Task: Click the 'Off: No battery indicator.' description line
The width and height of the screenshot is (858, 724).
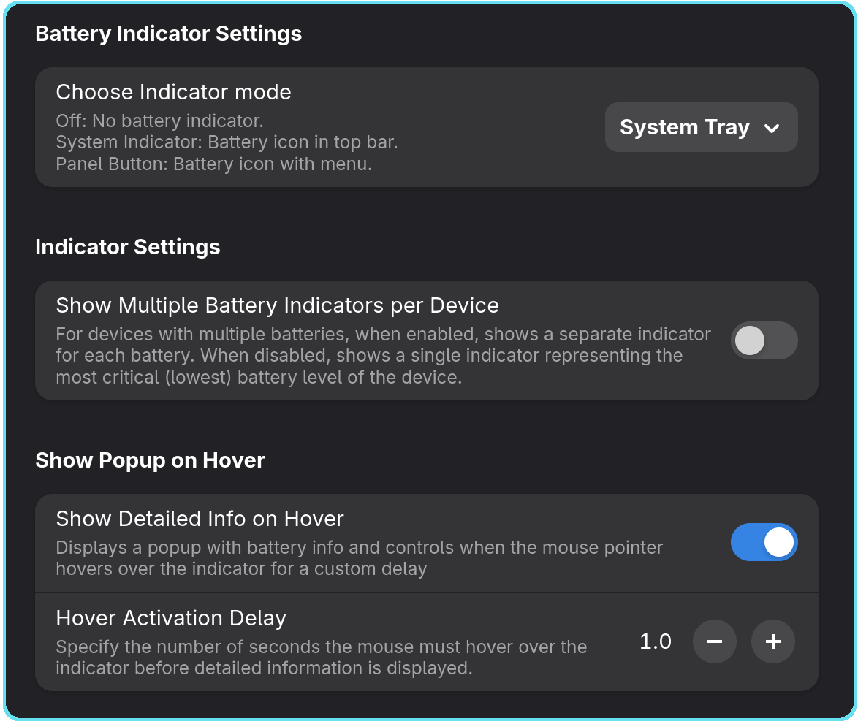Action: click(159, 121)
